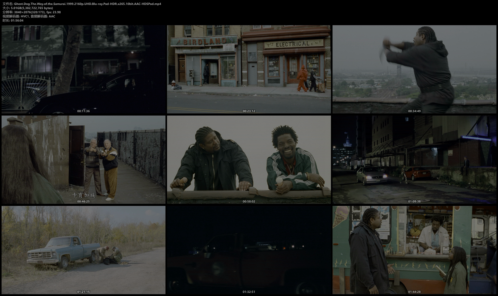Select the thumbnail of two men with ice cream
This screenshot has width=498, height=296.
point(249,160)
